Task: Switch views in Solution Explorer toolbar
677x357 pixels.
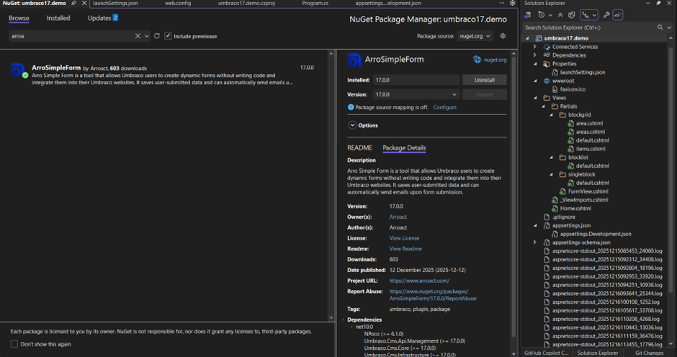Action: pos(528,15)
